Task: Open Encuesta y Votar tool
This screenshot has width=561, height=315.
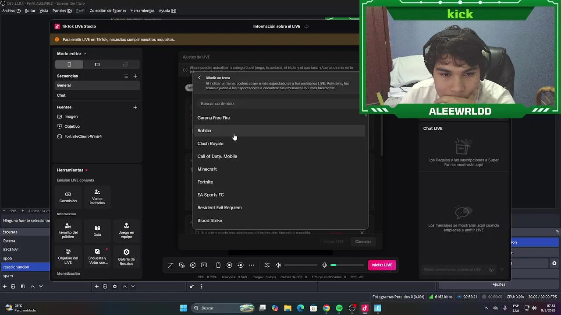Action: coord(97,256)
